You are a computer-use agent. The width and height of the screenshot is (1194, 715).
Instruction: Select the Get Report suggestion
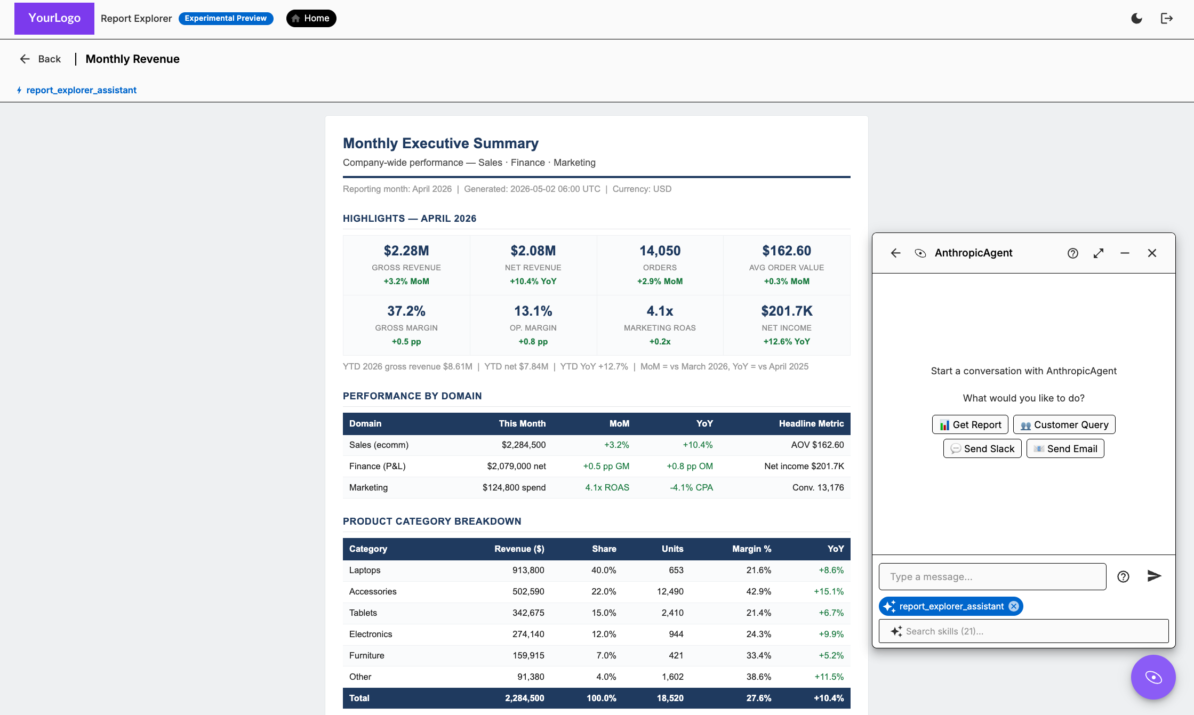970,425
